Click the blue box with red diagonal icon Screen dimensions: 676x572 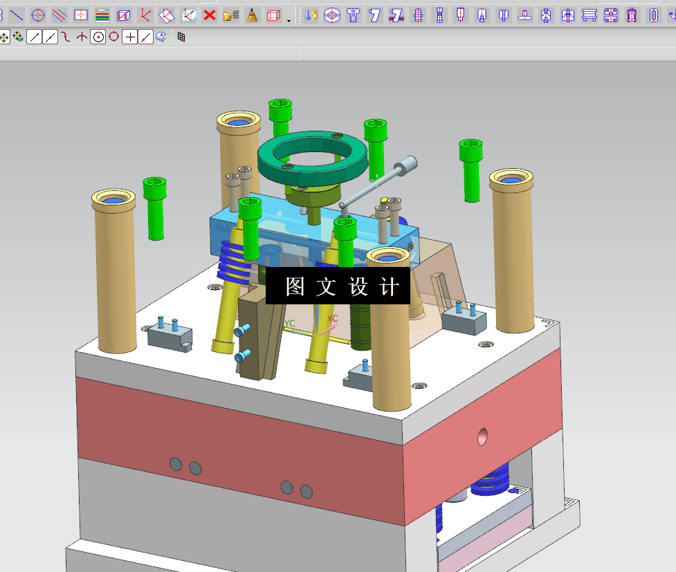[x=124, y=15]
